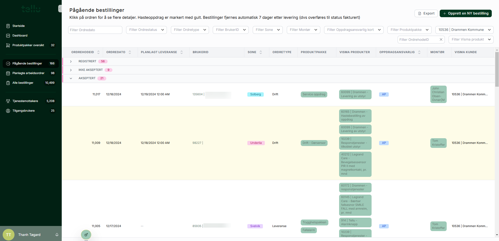Click the notification bell icon
Screen dimensions: 499x241
click(x=57, y=235)
